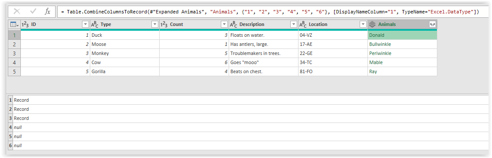Viewport: 492px width, 158px height.
Task: Click the Type column data type icon
Action: (95, 24)
